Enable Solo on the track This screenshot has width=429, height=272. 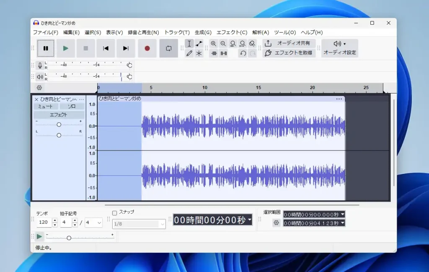pos(72,106)
